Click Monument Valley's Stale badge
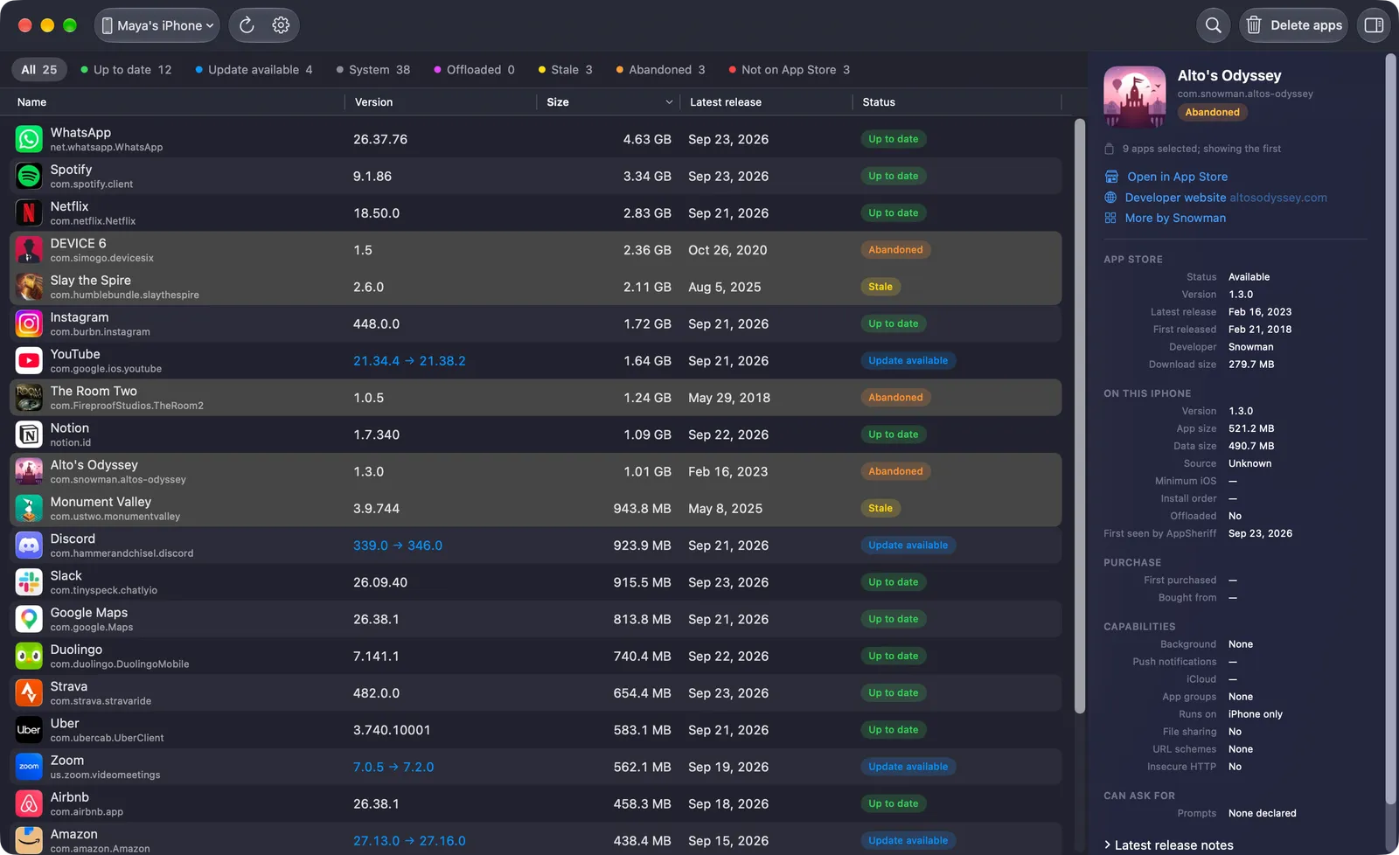This screenshot has height=855, width=1399. pos(880,508)
